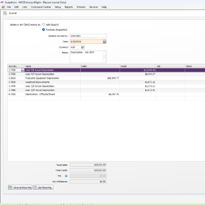The image size is (205, 205).
Task: Open the Help menu
Action: 104,7
